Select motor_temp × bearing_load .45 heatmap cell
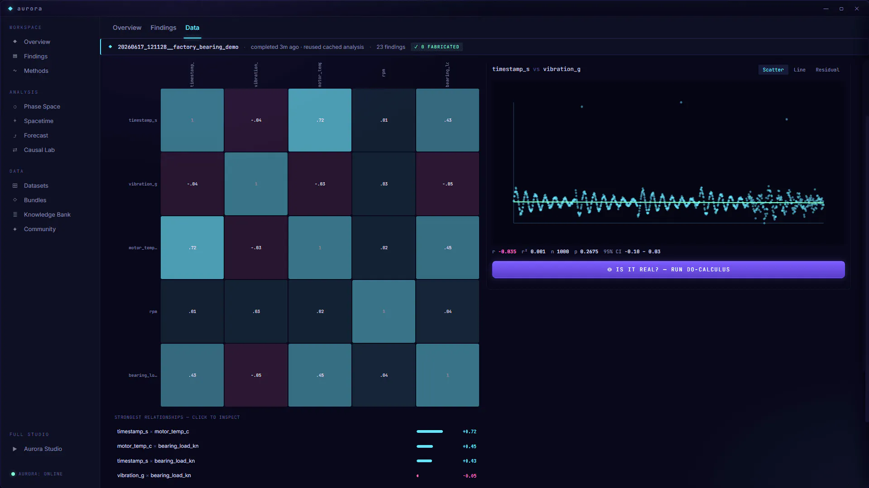The width and height of the screenshot is (869, 488). tap(447, 247)
